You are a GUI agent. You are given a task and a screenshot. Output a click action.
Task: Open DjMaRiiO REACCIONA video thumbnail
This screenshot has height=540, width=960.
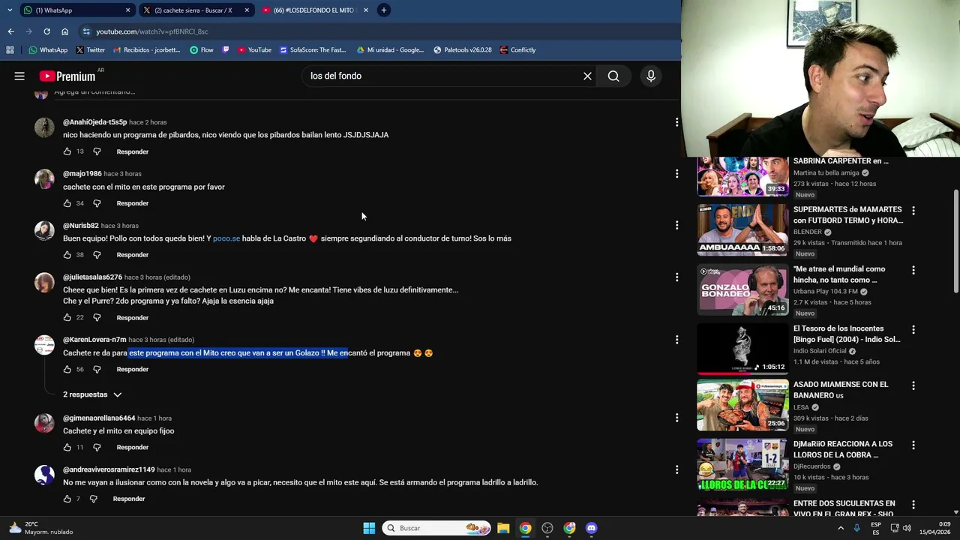point(742,465)
